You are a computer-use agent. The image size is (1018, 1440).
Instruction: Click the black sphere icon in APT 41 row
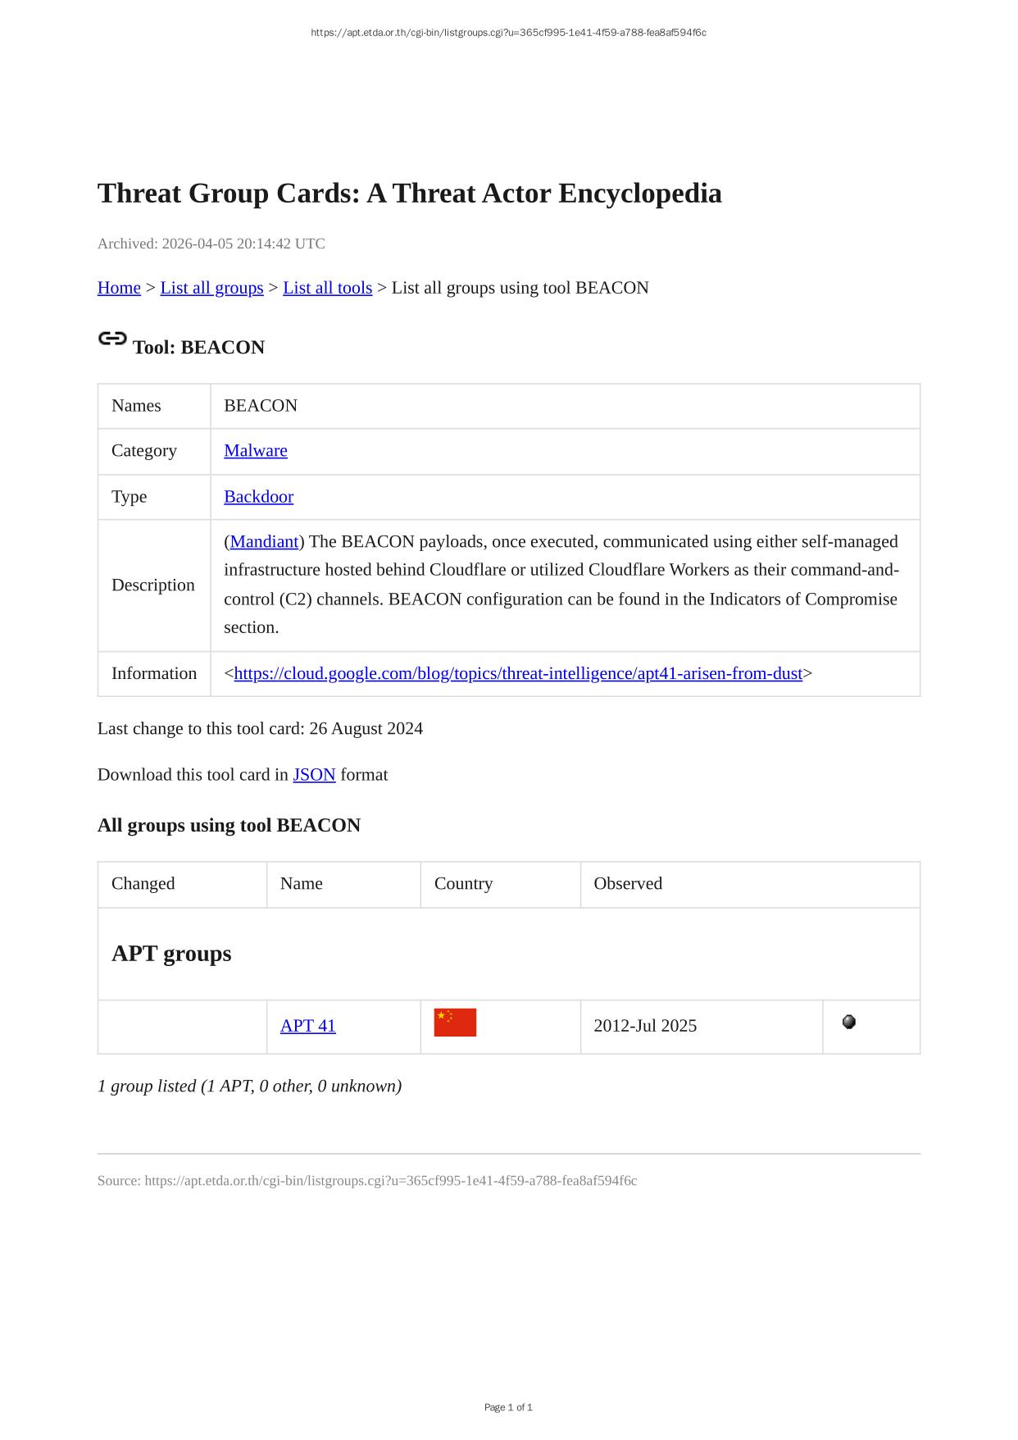pyautogui.click(x=848, y=1022)
